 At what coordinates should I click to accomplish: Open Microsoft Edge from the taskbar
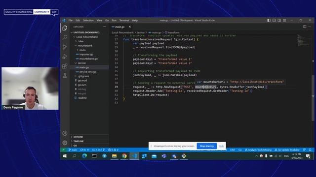[84, 156]
